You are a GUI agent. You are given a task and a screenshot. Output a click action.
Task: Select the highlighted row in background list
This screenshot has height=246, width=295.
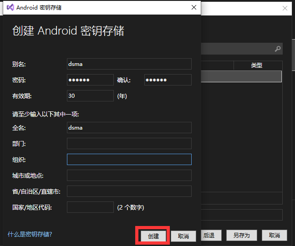[x=241, y=76]
